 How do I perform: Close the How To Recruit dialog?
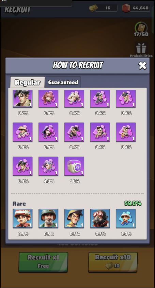tap(142, 66)
